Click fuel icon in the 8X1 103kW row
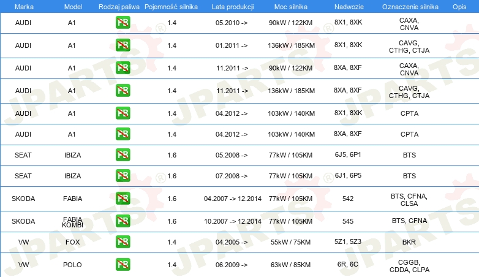The width and height of the screenshot is (479, 277). 123,113
